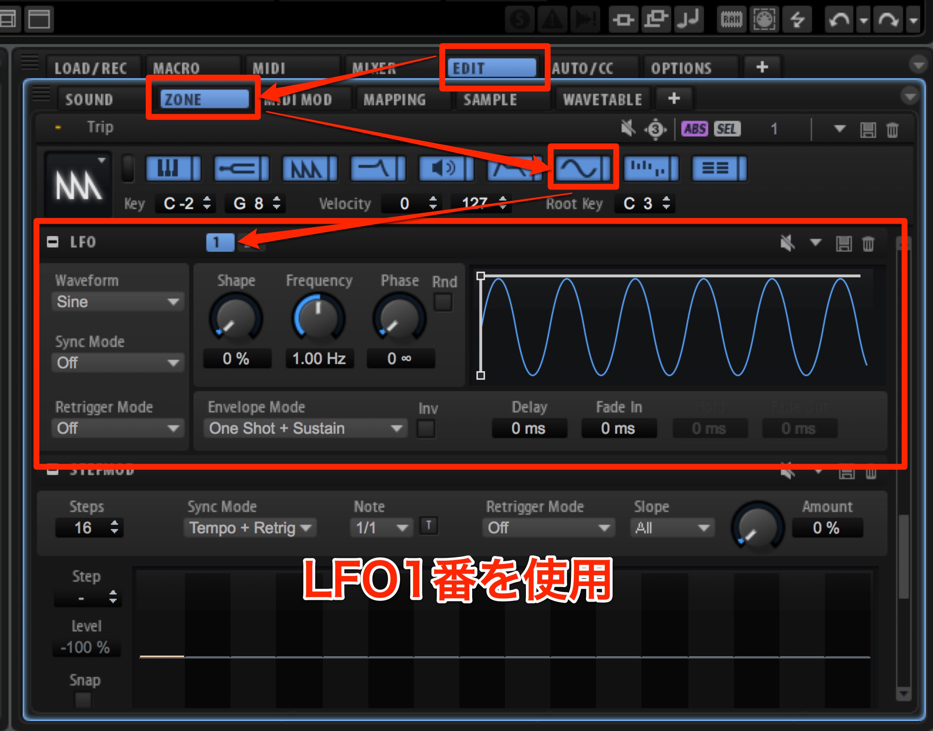
Task: Enable the Rnd random phase checkbox
Action: point(443,302)
